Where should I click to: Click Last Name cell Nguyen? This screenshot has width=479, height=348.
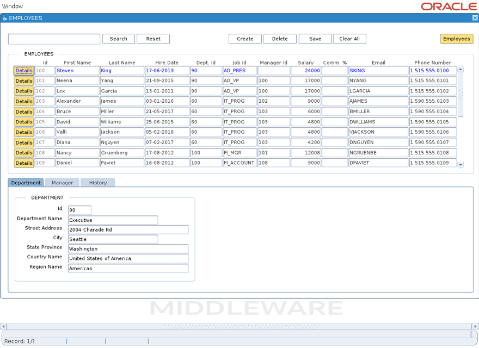(122, 142)
